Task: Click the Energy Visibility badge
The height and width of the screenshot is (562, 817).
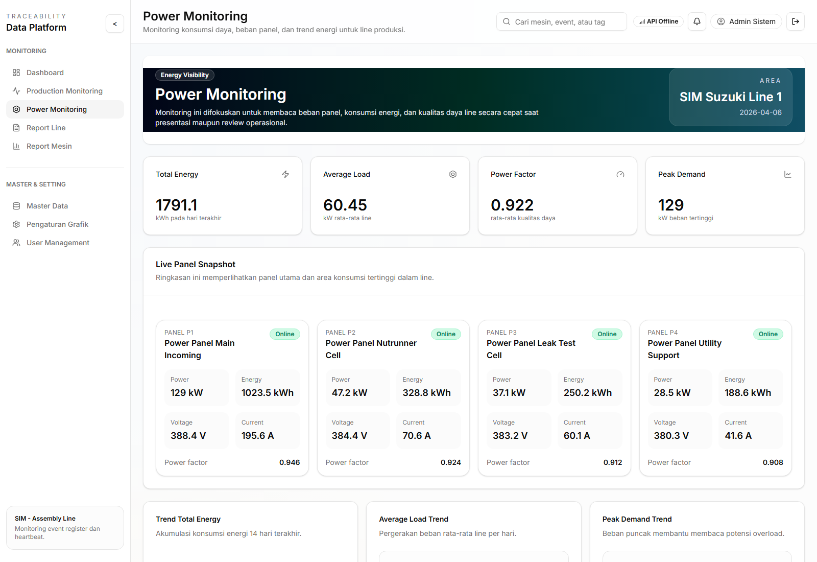Action: [185, 75]
